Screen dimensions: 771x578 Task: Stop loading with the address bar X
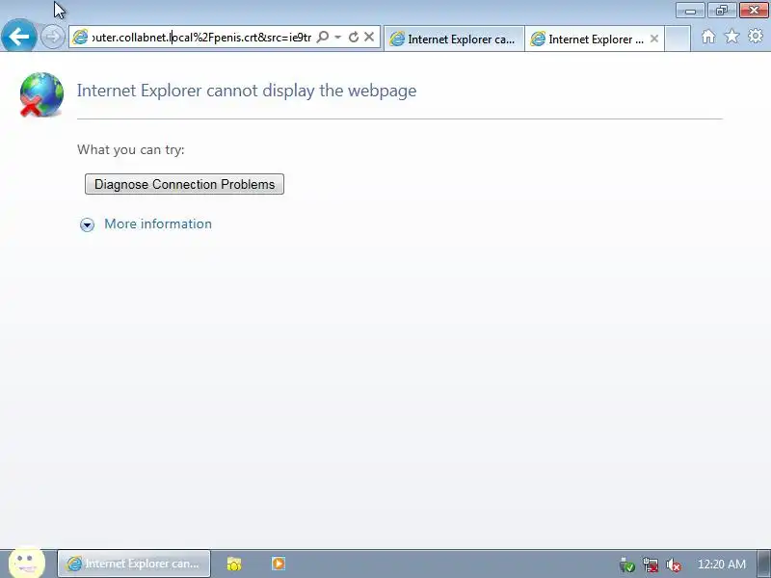[369, 37]
